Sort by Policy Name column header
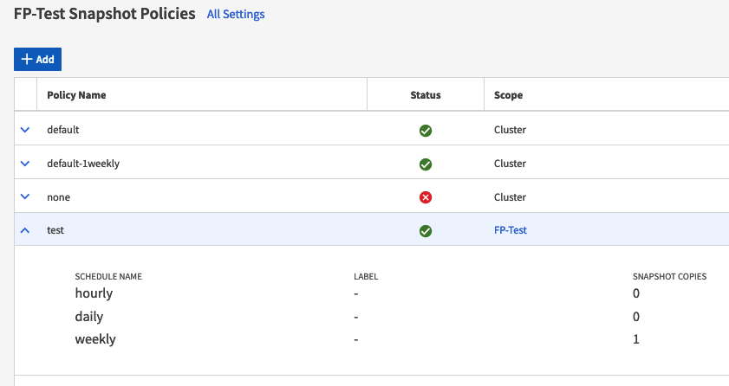This screenshot has height=386, width=729. [76, 95]
